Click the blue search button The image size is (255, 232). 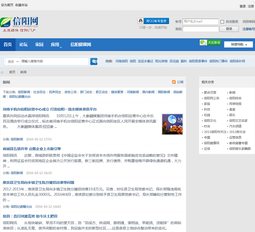pyautogui.click(x=94, y=62)
